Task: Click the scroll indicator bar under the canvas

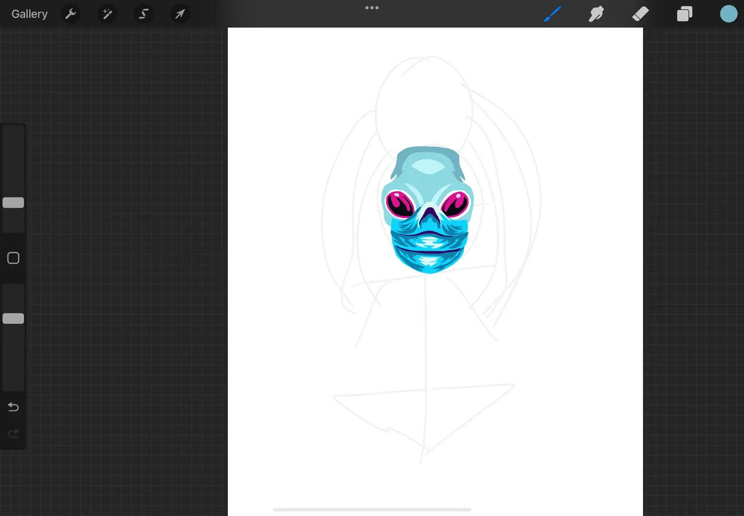Action: tap(372, 510)
